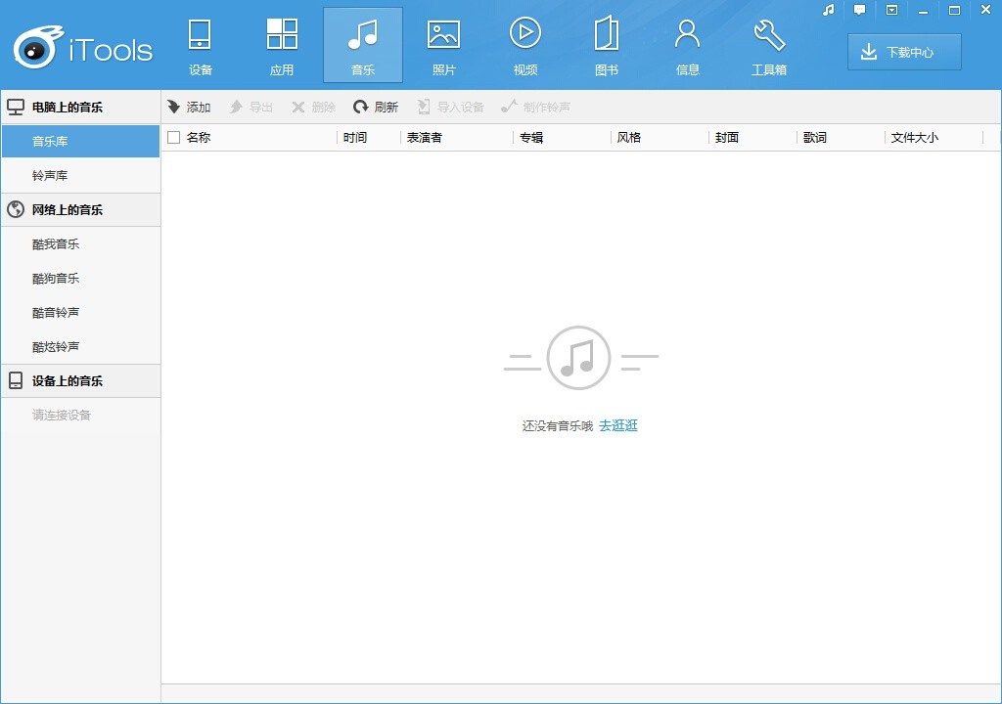Open the 工具箱 (Toolbox) section
This screenshot has height=704, width=1002.
pyautogui.click(x=769, y=45)
